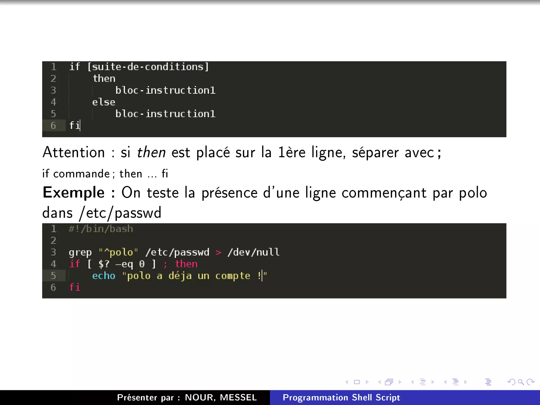Click the clockwise go-forward arrow icon
540x405 pixels.
pyautogui.click(x=531, y=382)
